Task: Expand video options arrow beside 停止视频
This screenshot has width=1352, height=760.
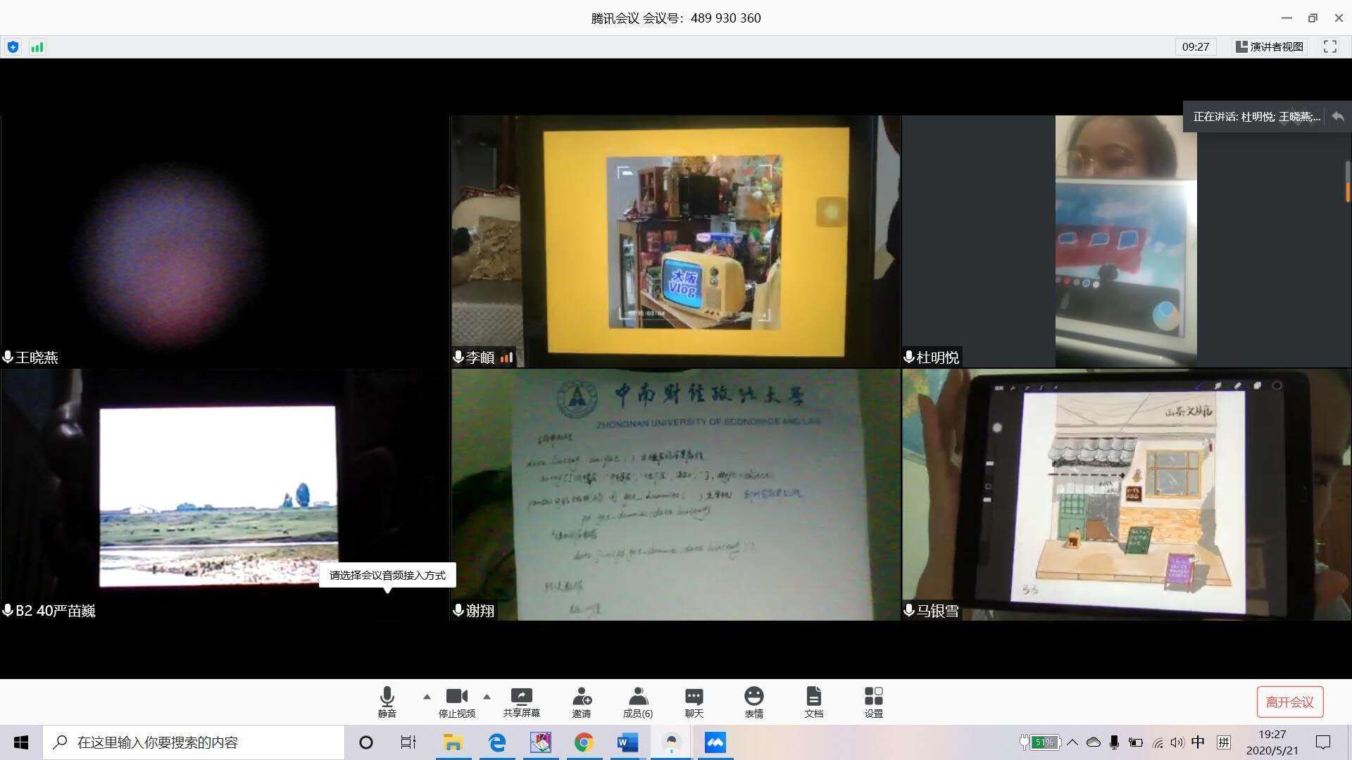Action: pos(487,697)
